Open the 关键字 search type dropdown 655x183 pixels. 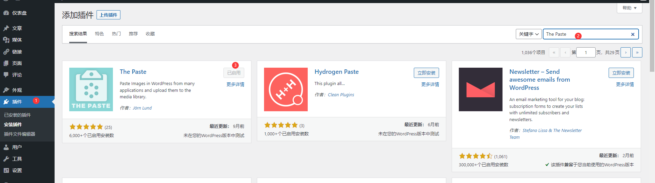point(528,34)
